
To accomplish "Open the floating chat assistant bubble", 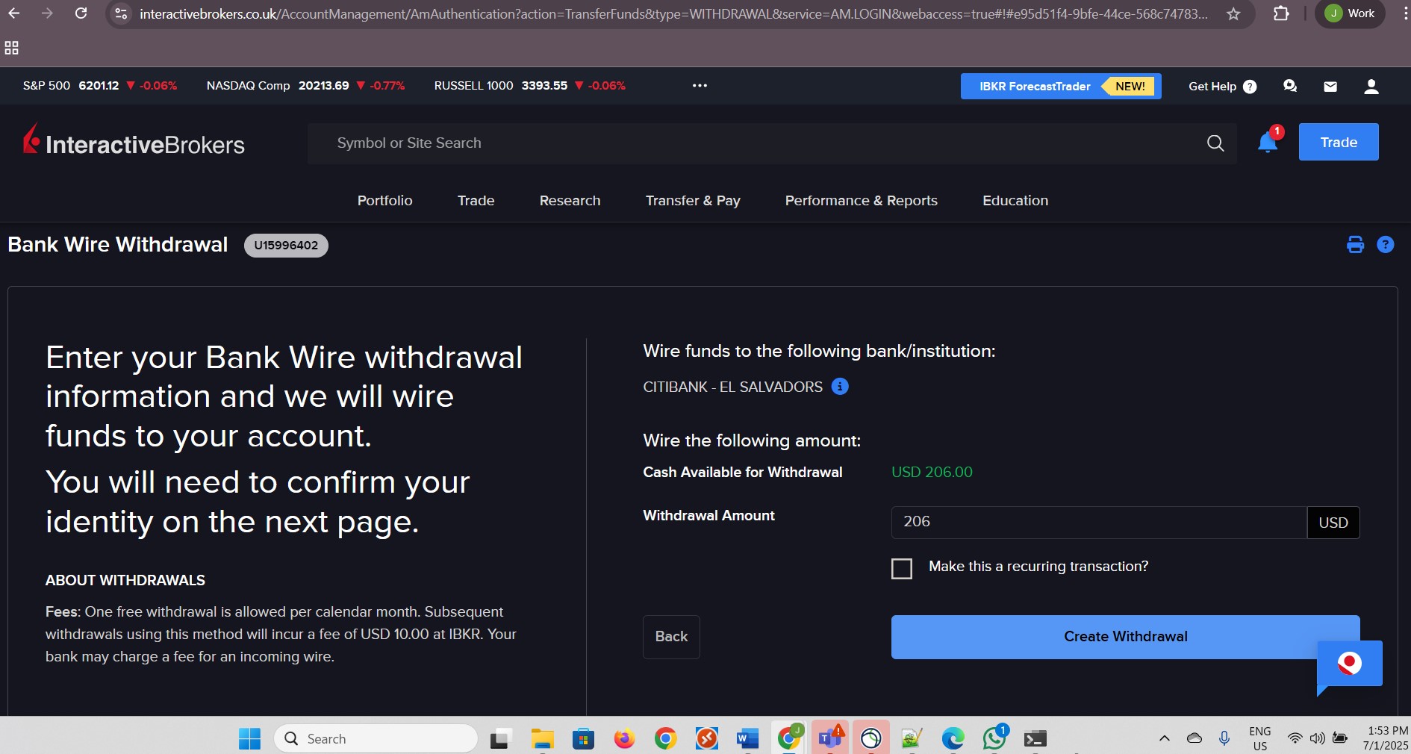I will (1350, 664).
